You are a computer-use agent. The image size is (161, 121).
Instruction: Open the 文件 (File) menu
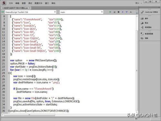[11, 3]
